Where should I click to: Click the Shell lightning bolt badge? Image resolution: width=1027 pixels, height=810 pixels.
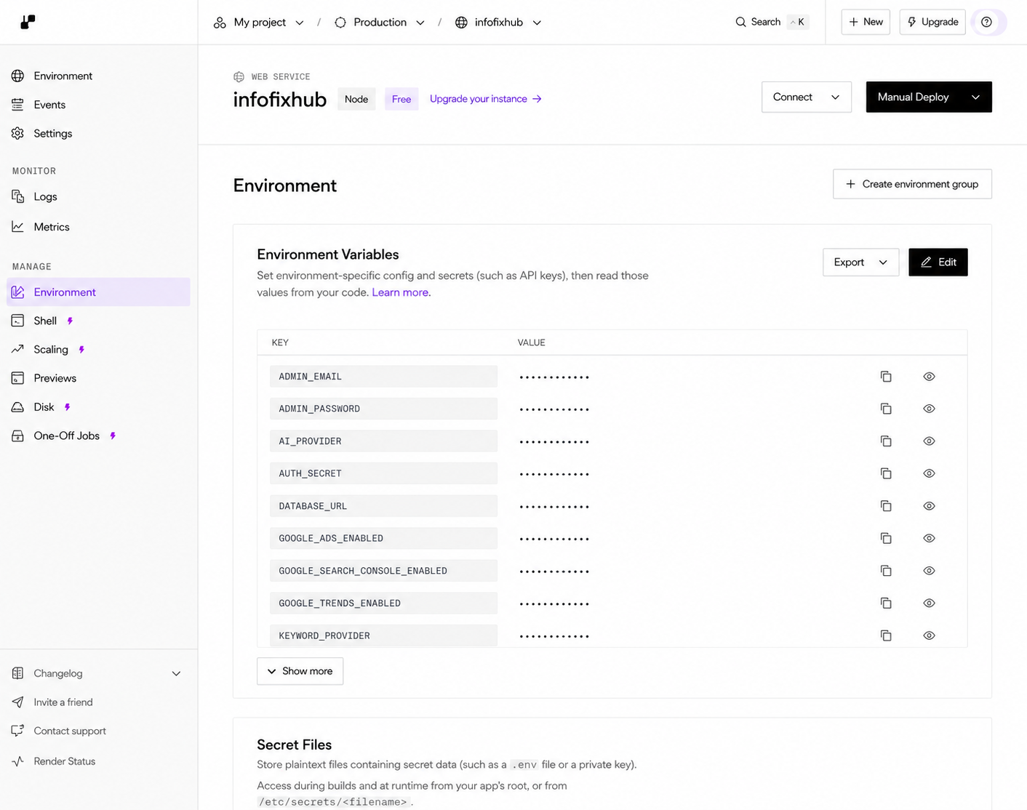[x=71, y=321]
